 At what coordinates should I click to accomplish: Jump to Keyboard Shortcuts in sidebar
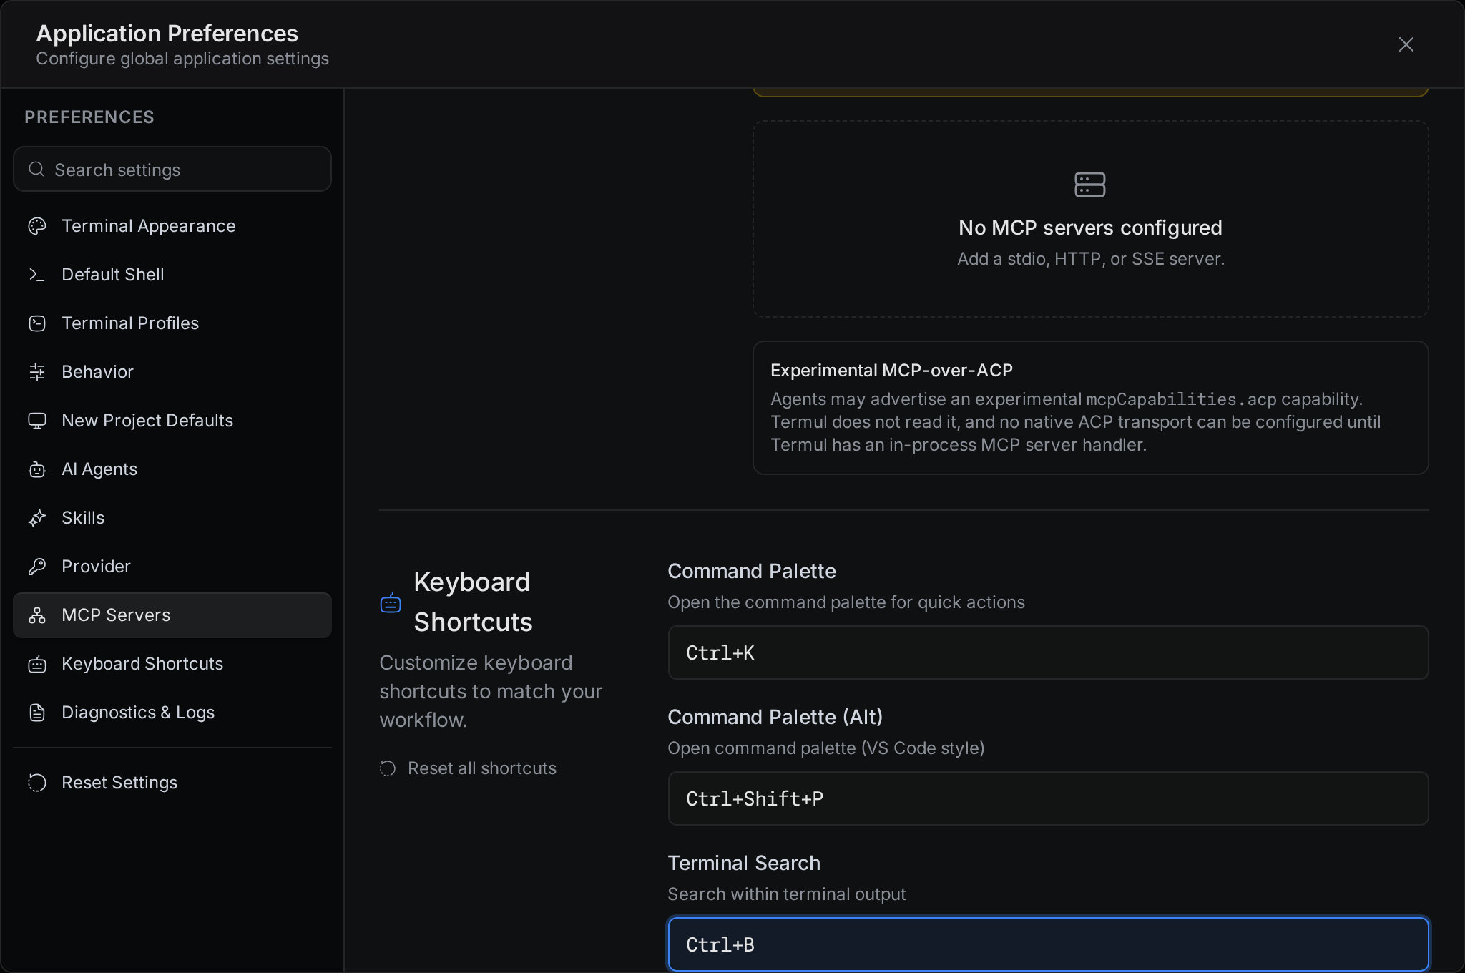(172, 664)
